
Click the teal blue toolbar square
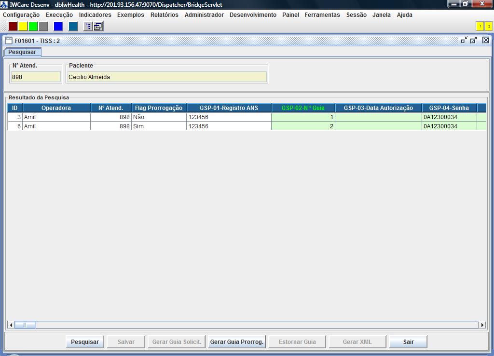point(73,27)
